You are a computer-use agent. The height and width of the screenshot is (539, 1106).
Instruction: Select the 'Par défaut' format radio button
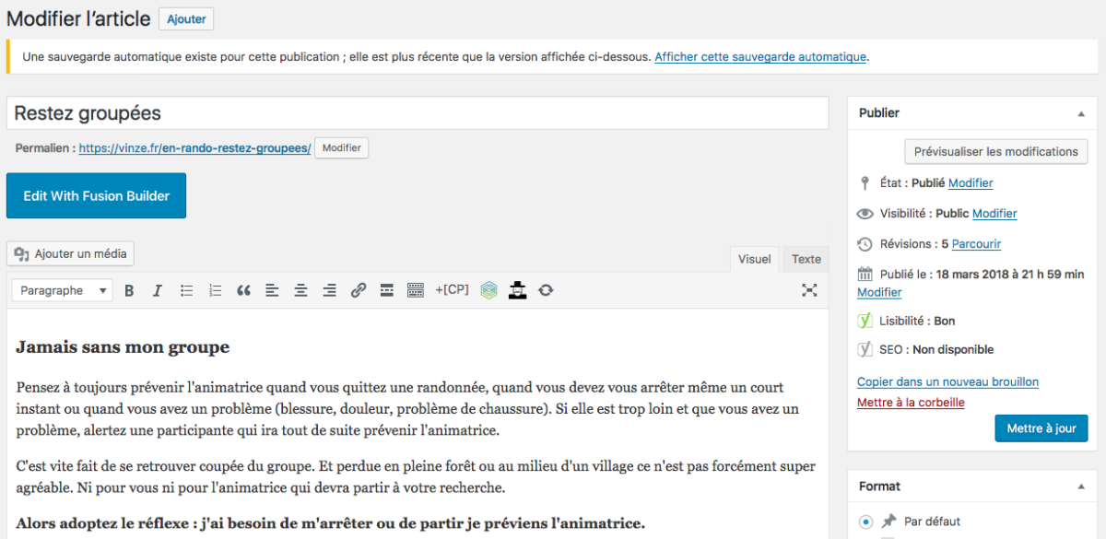[865, 521]
